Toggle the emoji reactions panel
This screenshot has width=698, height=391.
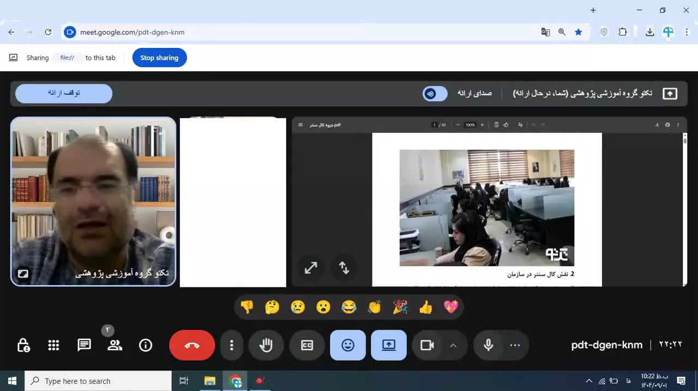pos(348,345)
